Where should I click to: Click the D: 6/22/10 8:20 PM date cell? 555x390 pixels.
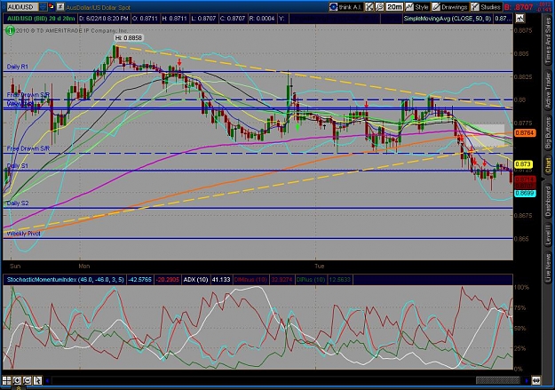[x=104, y=19]
